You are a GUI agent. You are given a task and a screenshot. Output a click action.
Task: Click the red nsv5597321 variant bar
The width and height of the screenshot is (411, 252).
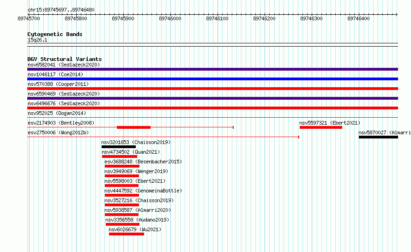click(321, 127)
